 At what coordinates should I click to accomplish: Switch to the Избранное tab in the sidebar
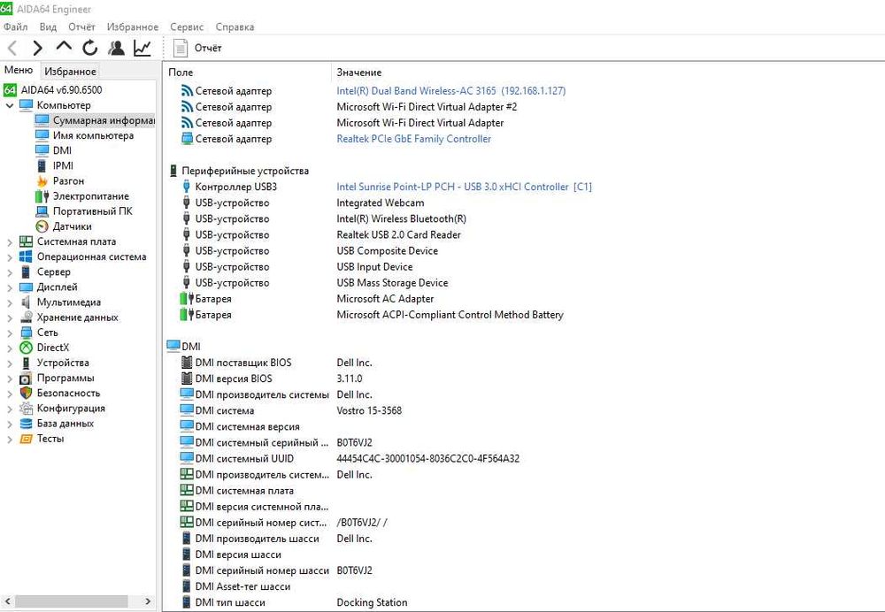[70, 72]
